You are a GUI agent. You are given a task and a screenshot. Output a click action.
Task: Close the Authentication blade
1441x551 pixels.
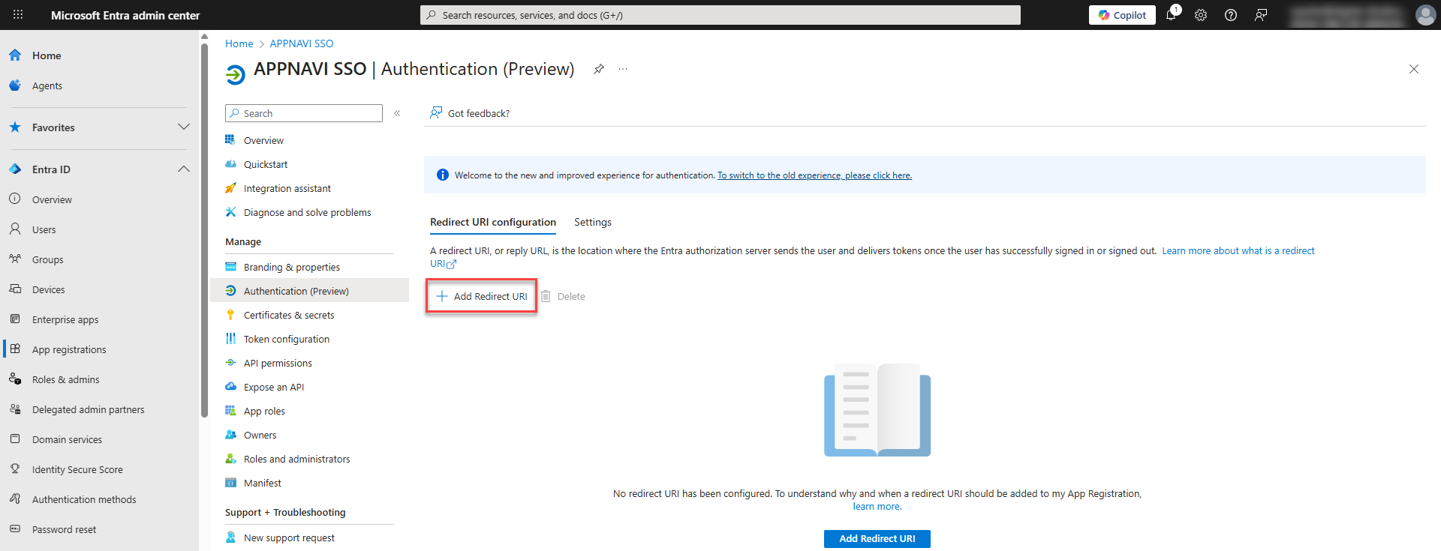point(1414,69)
